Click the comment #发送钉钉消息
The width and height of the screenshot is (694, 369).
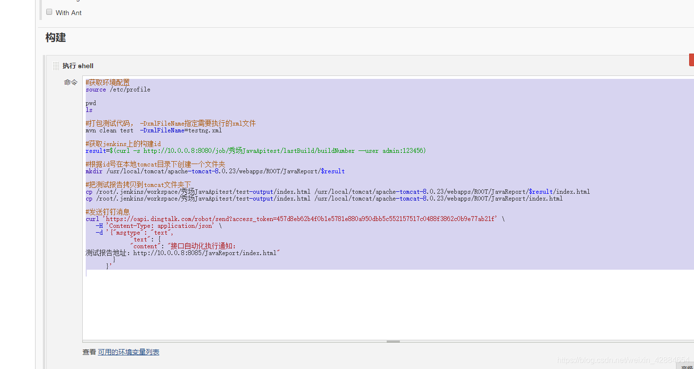(108, 212)
